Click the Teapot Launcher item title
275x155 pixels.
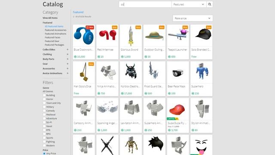tap(177, 50)
